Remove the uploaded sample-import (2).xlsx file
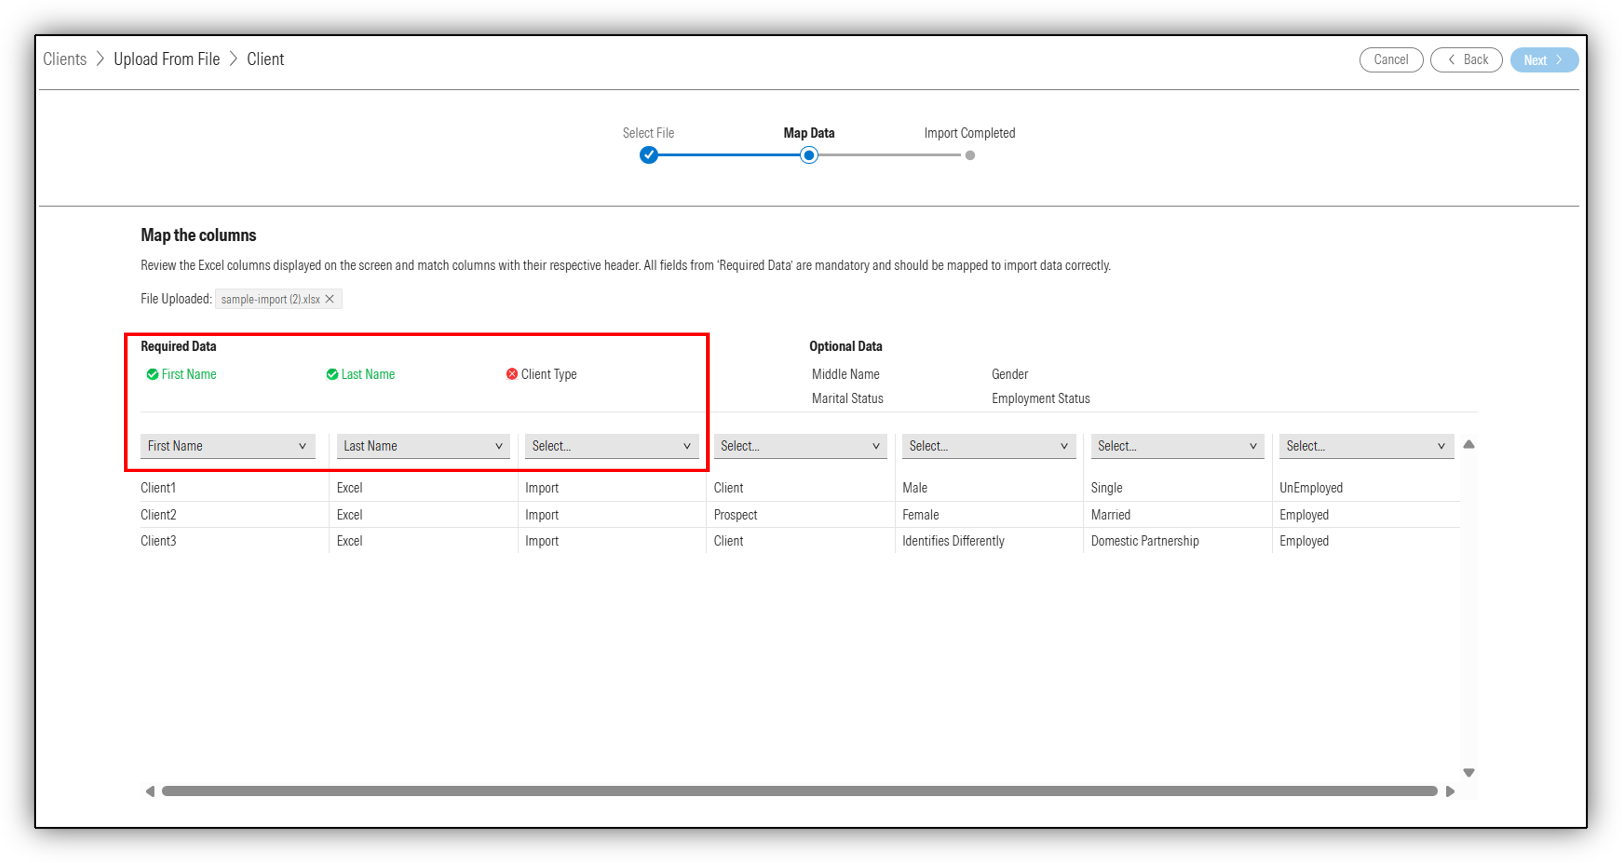Viewport: 1622px width, 863px height. pos(329,299)
